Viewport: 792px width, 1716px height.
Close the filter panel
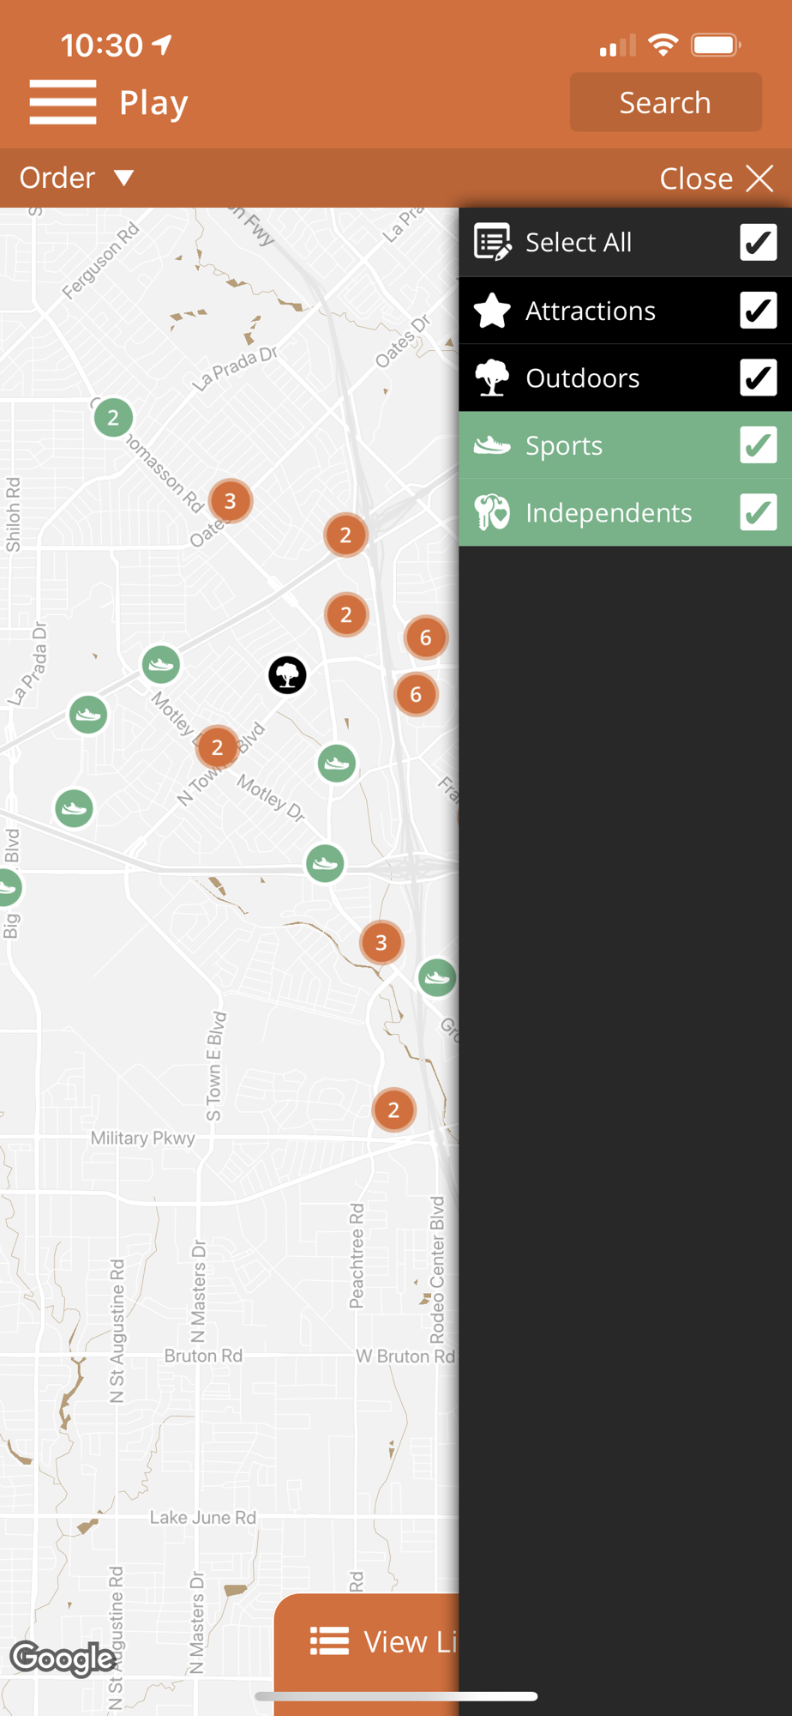tap(717, 178)
